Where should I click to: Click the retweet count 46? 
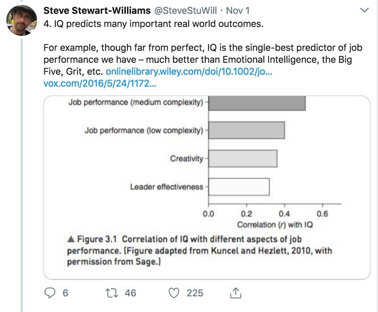click(x=130, y=293)
